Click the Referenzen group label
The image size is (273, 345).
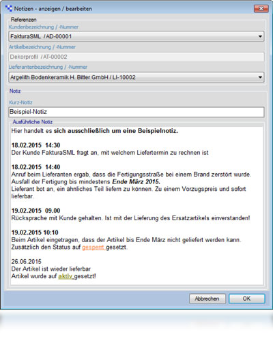click(x=24, y=20)
